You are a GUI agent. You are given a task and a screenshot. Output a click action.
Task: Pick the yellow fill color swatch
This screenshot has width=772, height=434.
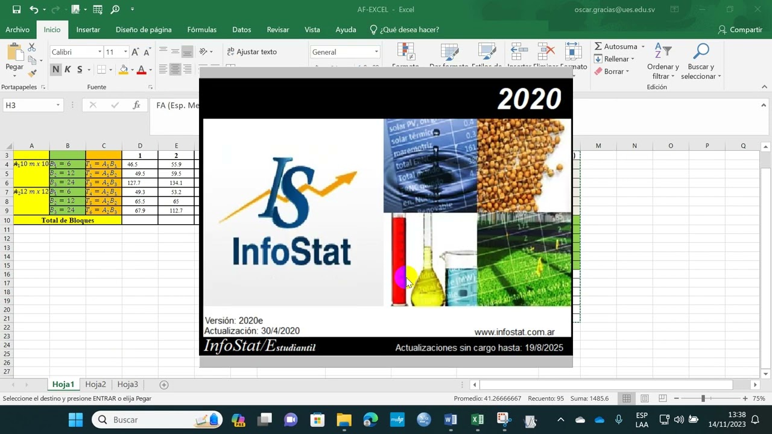pyautogui.click(x=123, y=70)
